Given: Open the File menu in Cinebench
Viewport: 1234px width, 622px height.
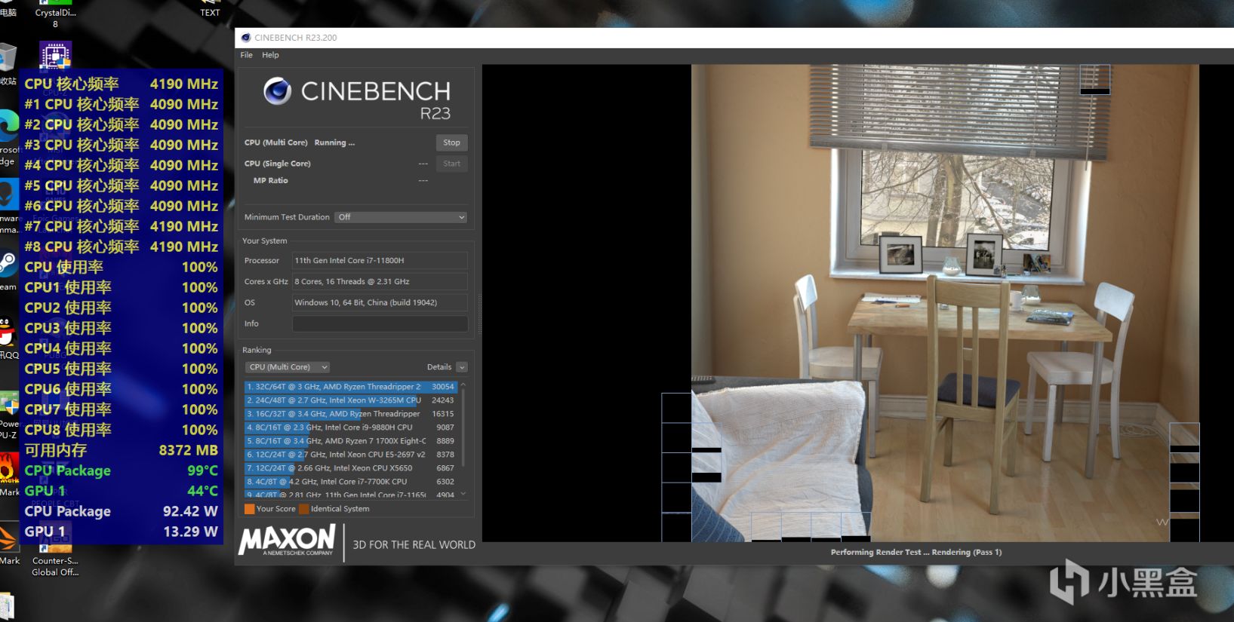Looking at the screenshot, I should (247, 55).
